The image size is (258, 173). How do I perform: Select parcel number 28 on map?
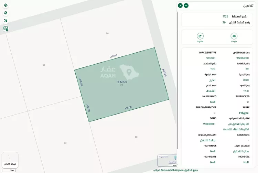[x=107, y=33]
